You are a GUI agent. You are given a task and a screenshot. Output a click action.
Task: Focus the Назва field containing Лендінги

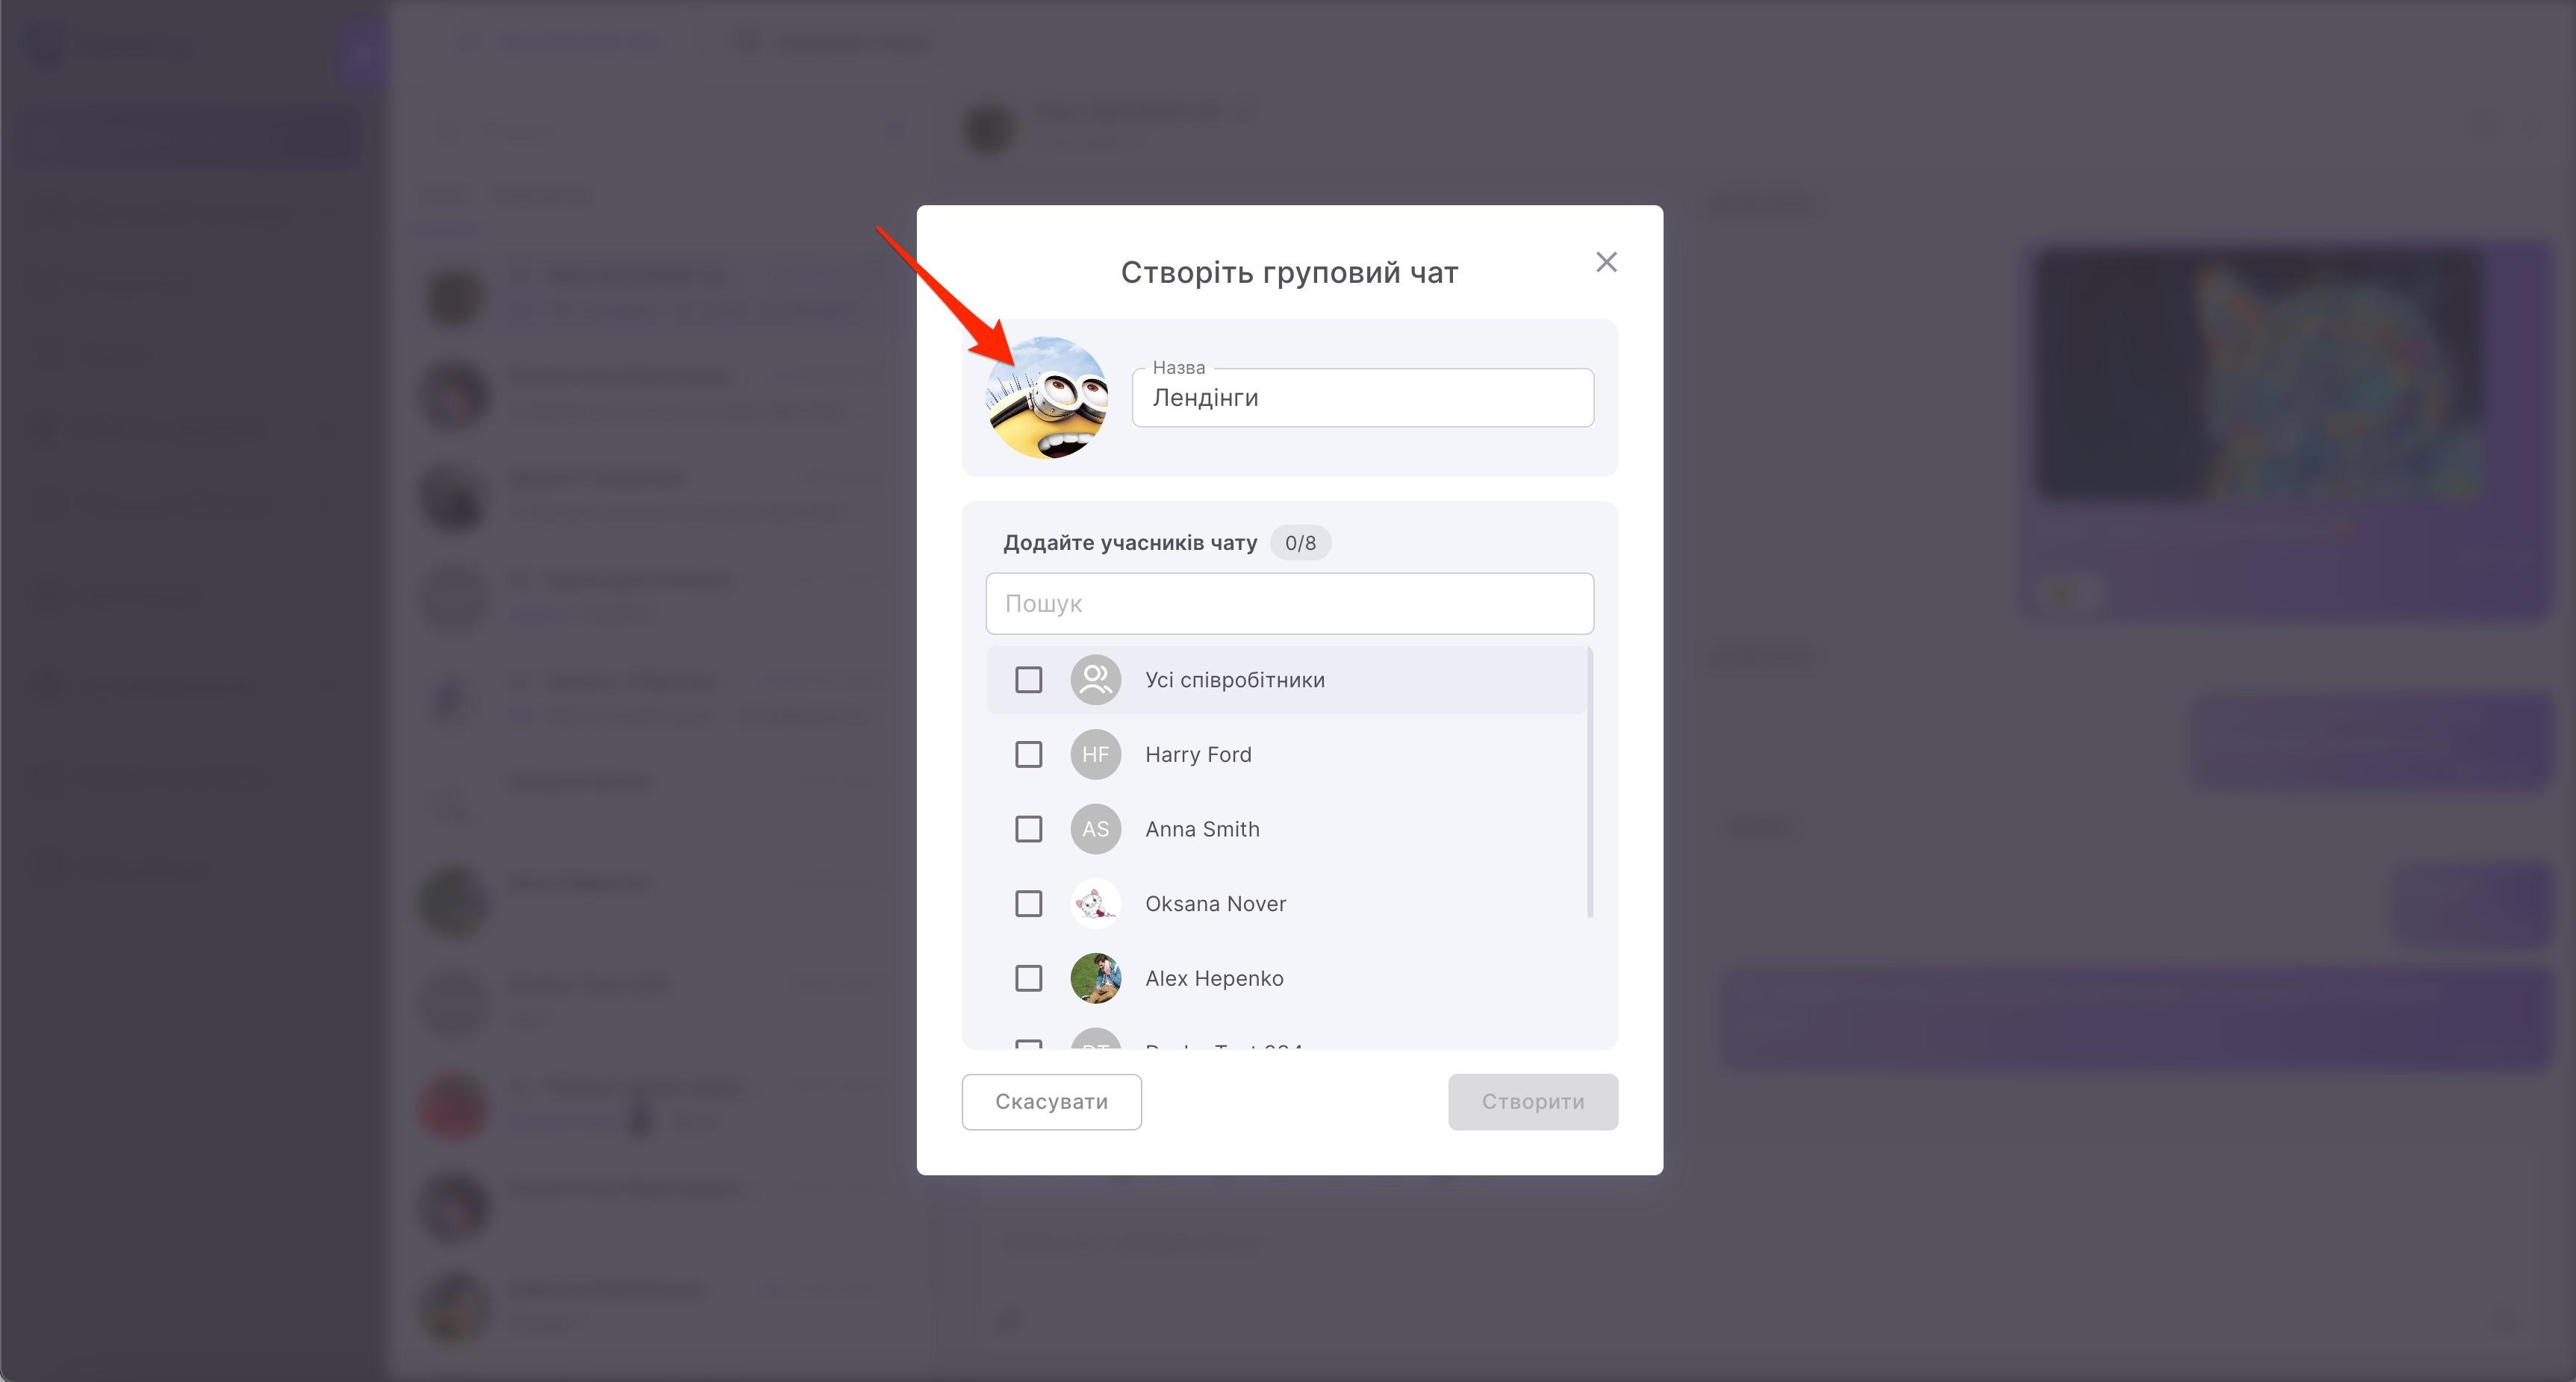pos(1362,398)
